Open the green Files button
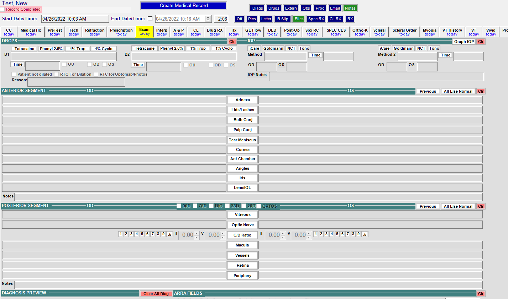The width and height of the screenshot is (508, 299). pos(299,19)
